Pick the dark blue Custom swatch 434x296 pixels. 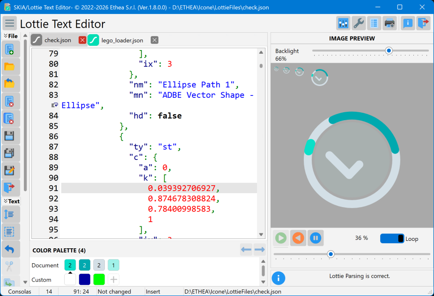[84, 280]
